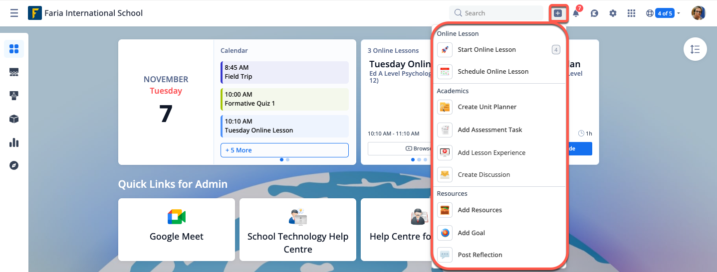Open the user profile avatar
Image resolution: width=717 pixels, height=272 pixels.
(699, 13)
